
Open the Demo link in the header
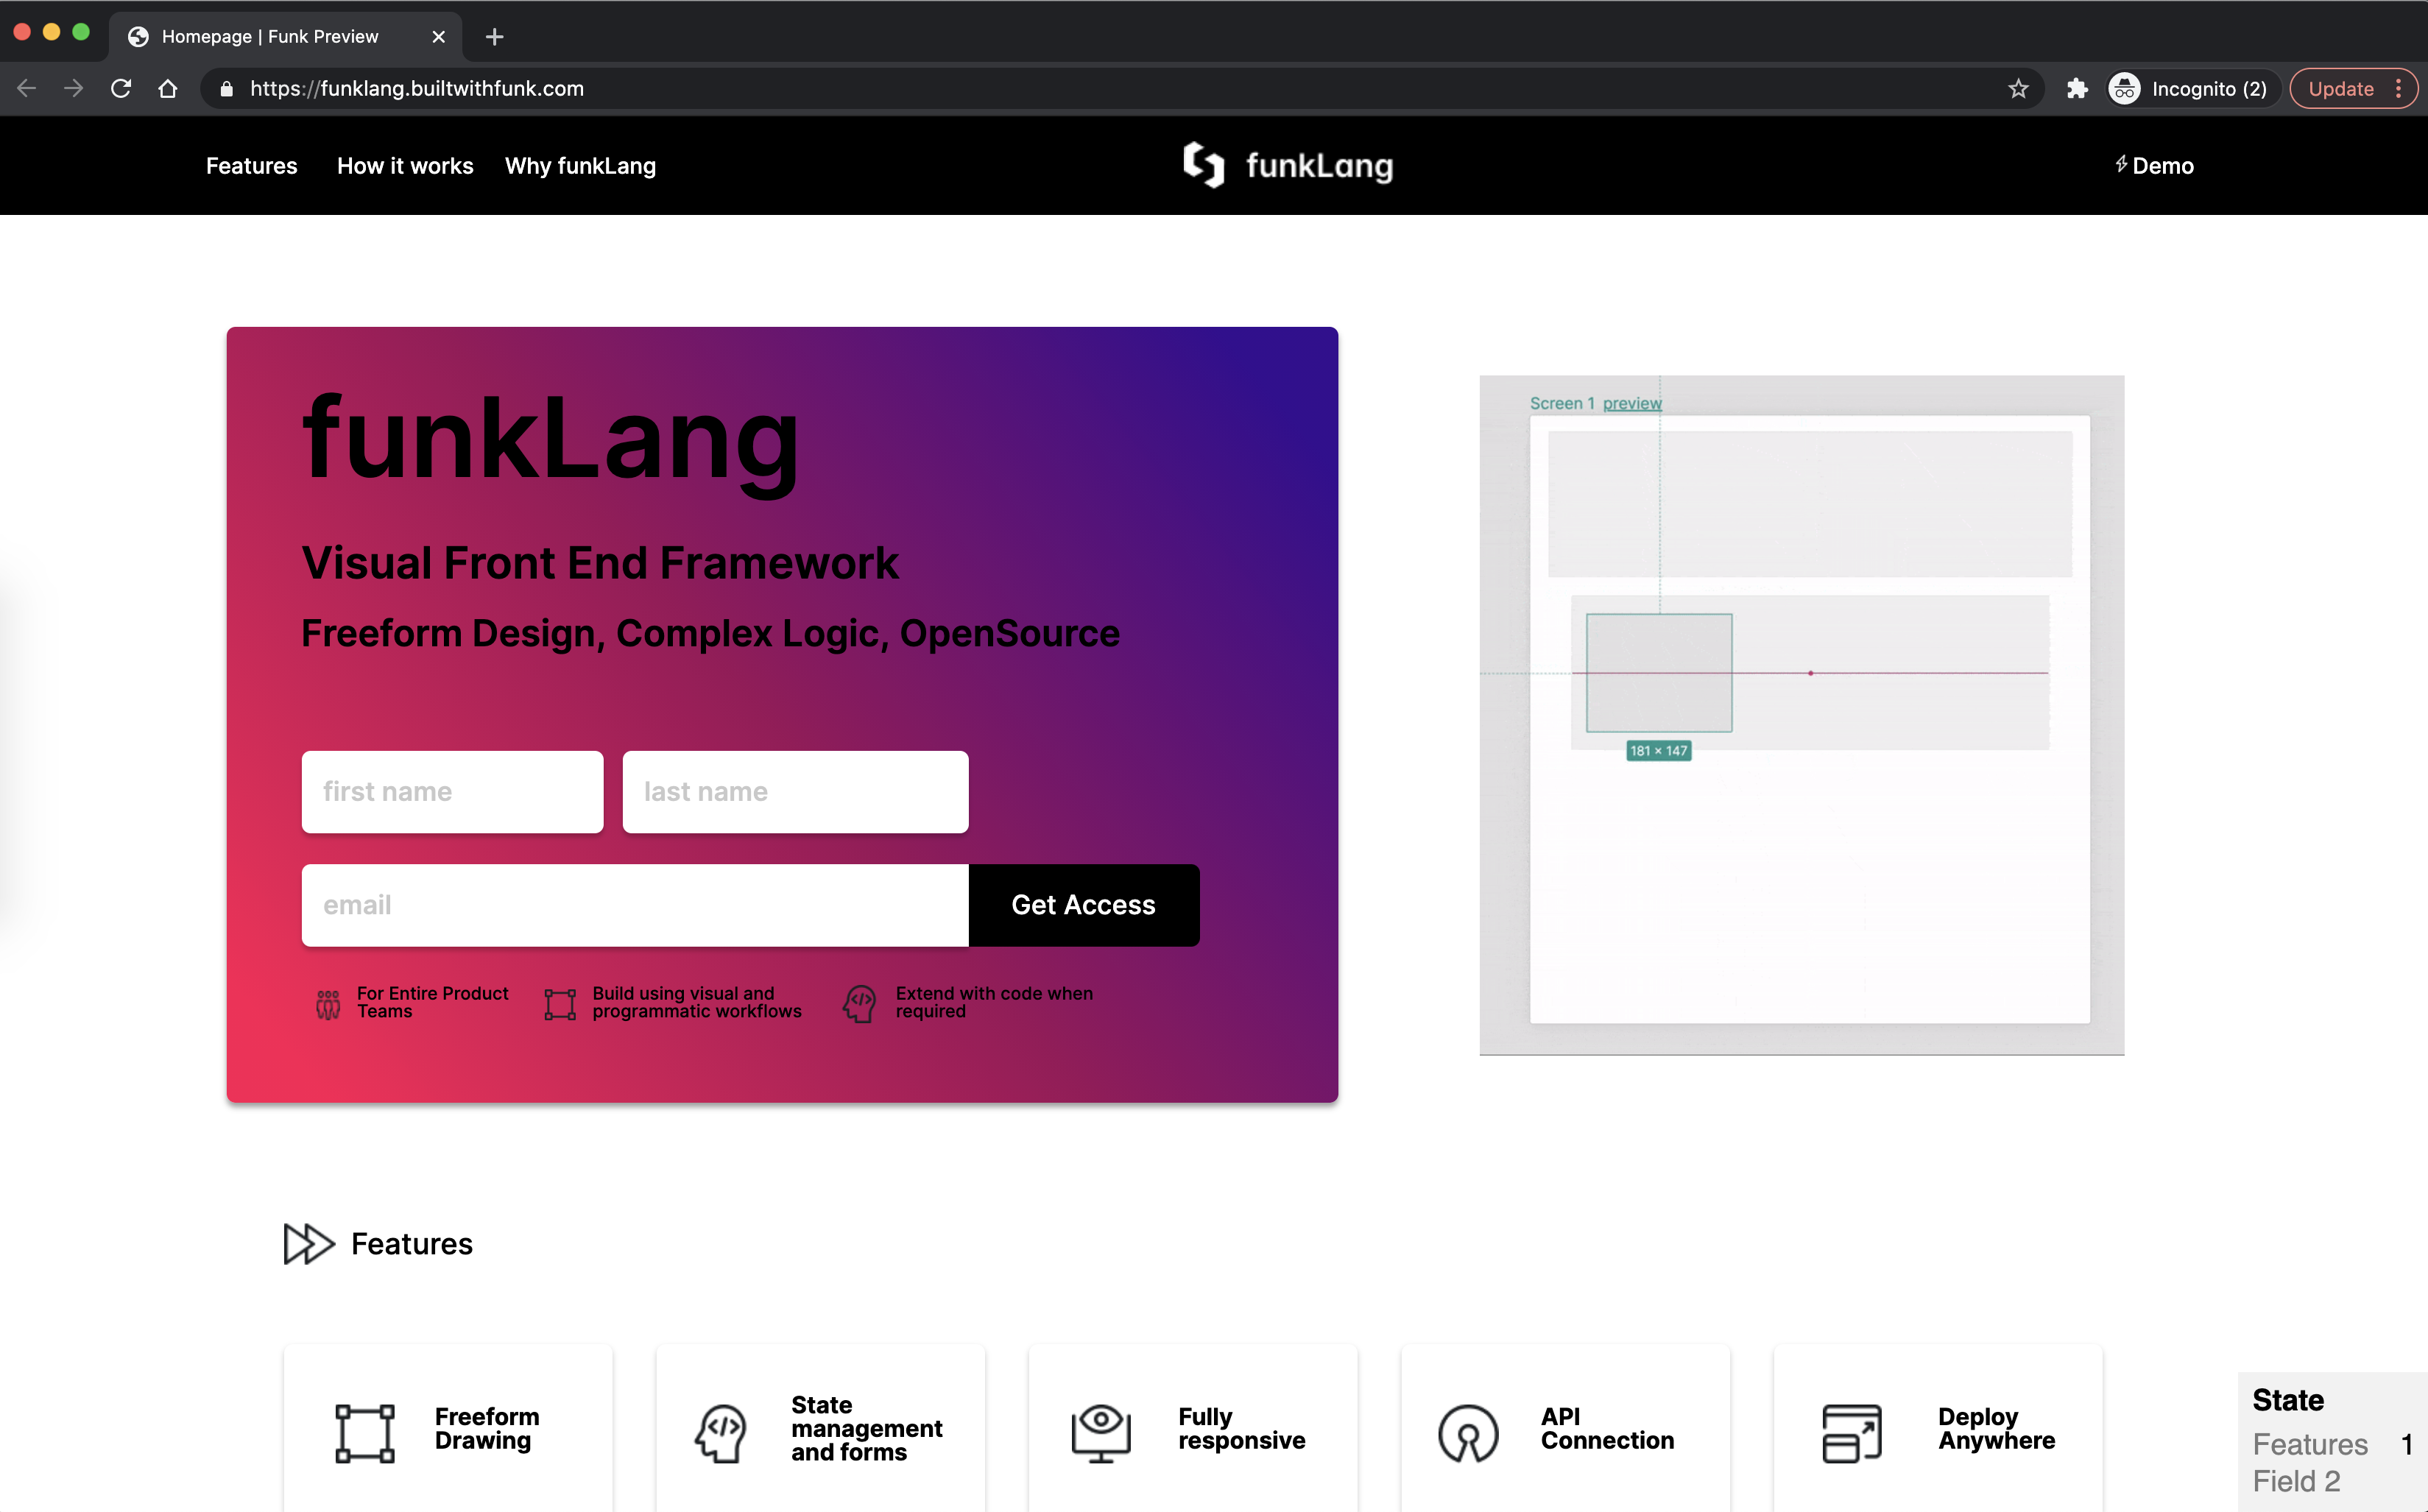pos(2155,166)
